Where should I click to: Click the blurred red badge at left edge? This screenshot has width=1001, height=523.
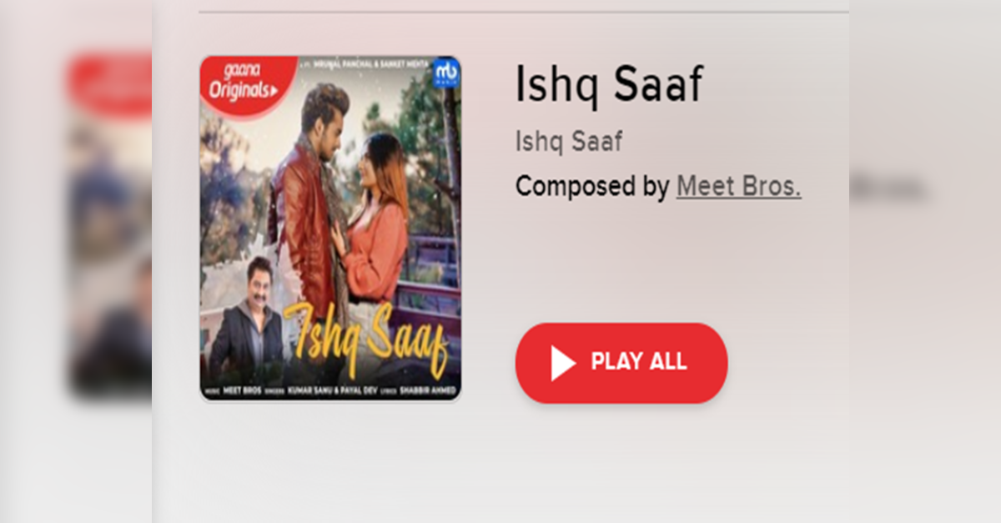110,83
